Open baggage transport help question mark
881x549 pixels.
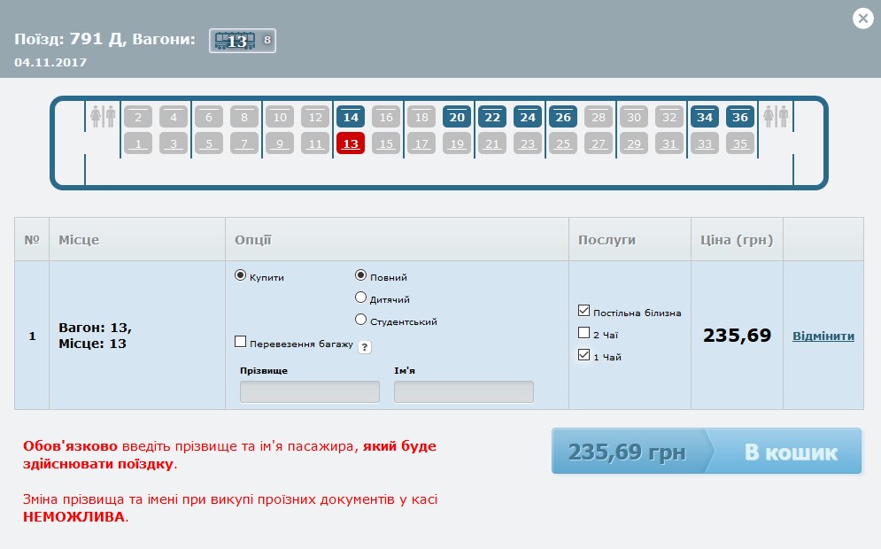[x=365, y=347]
